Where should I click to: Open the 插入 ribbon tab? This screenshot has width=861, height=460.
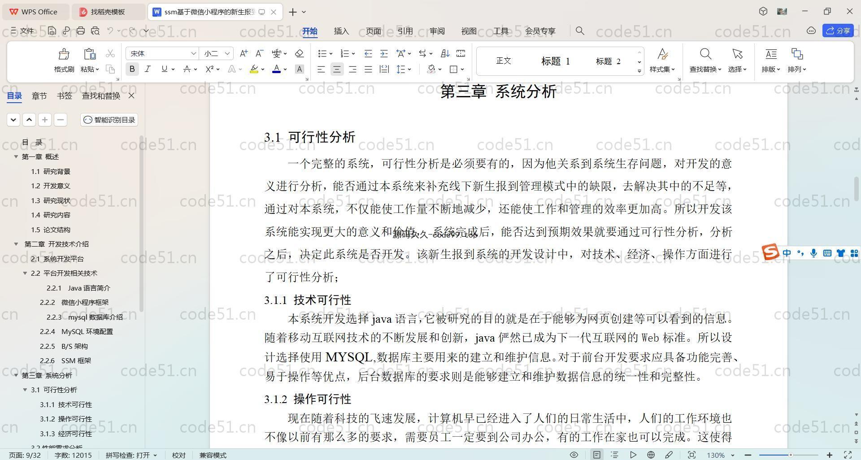(341, 31)
